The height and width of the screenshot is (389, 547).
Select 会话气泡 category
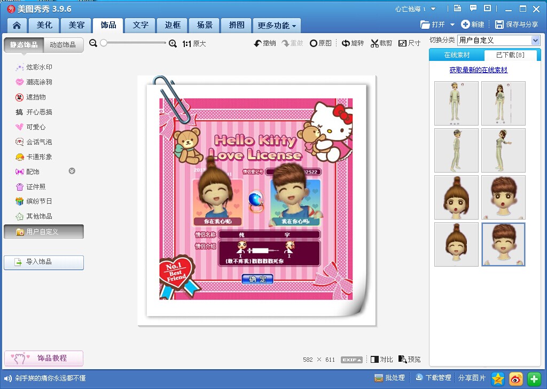34,142
